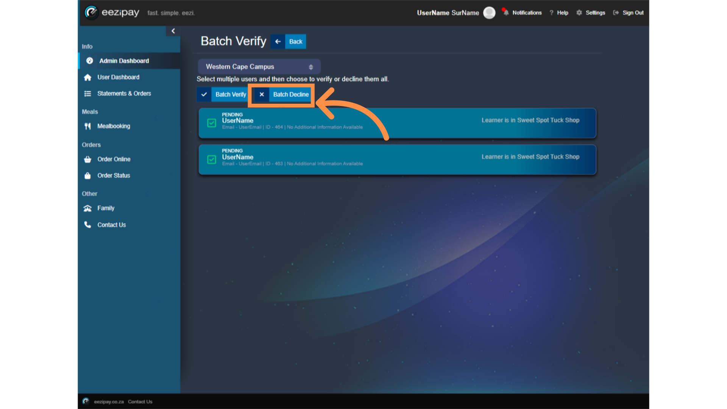Open the Help link
This screenshot has height=409, width=727.
tap(562, 13)
